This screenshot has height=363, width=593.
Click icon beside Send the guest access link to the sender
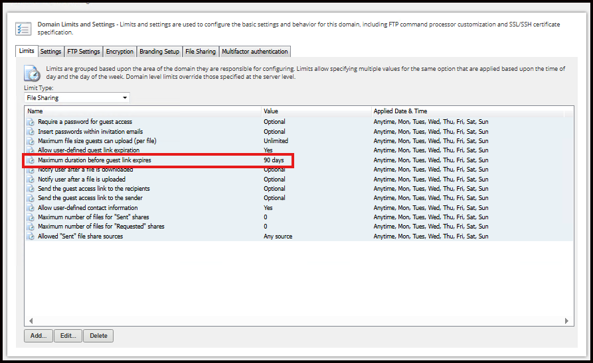31,198
